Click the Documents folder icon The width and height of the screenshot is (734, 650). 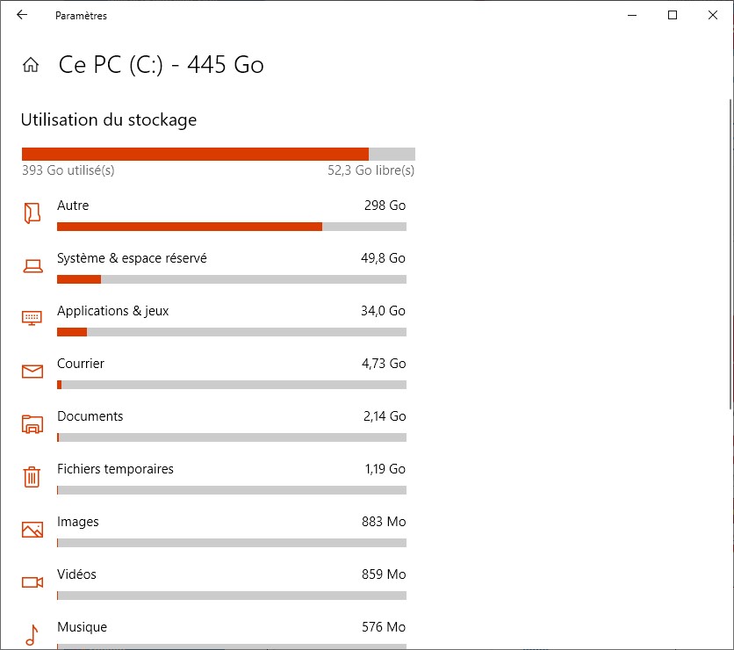click(32, 424)
